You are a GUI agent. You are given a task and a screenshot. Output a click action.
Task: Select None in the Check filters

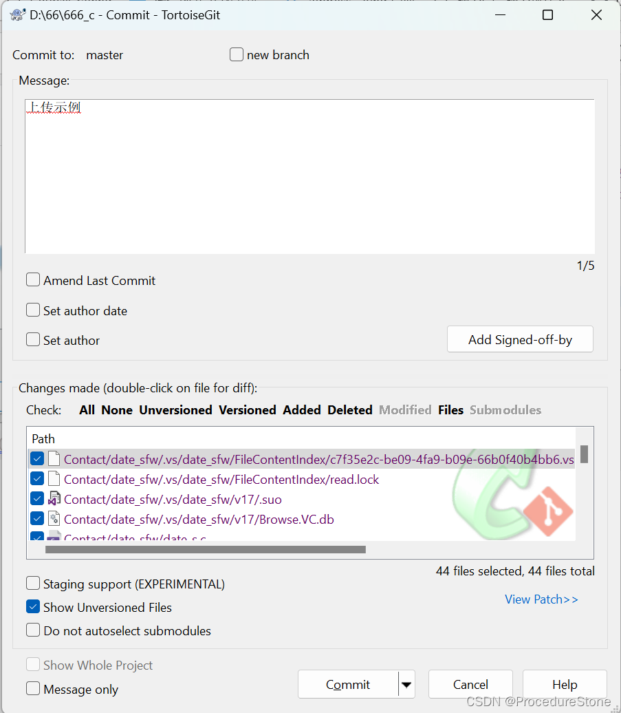(117, 409)
